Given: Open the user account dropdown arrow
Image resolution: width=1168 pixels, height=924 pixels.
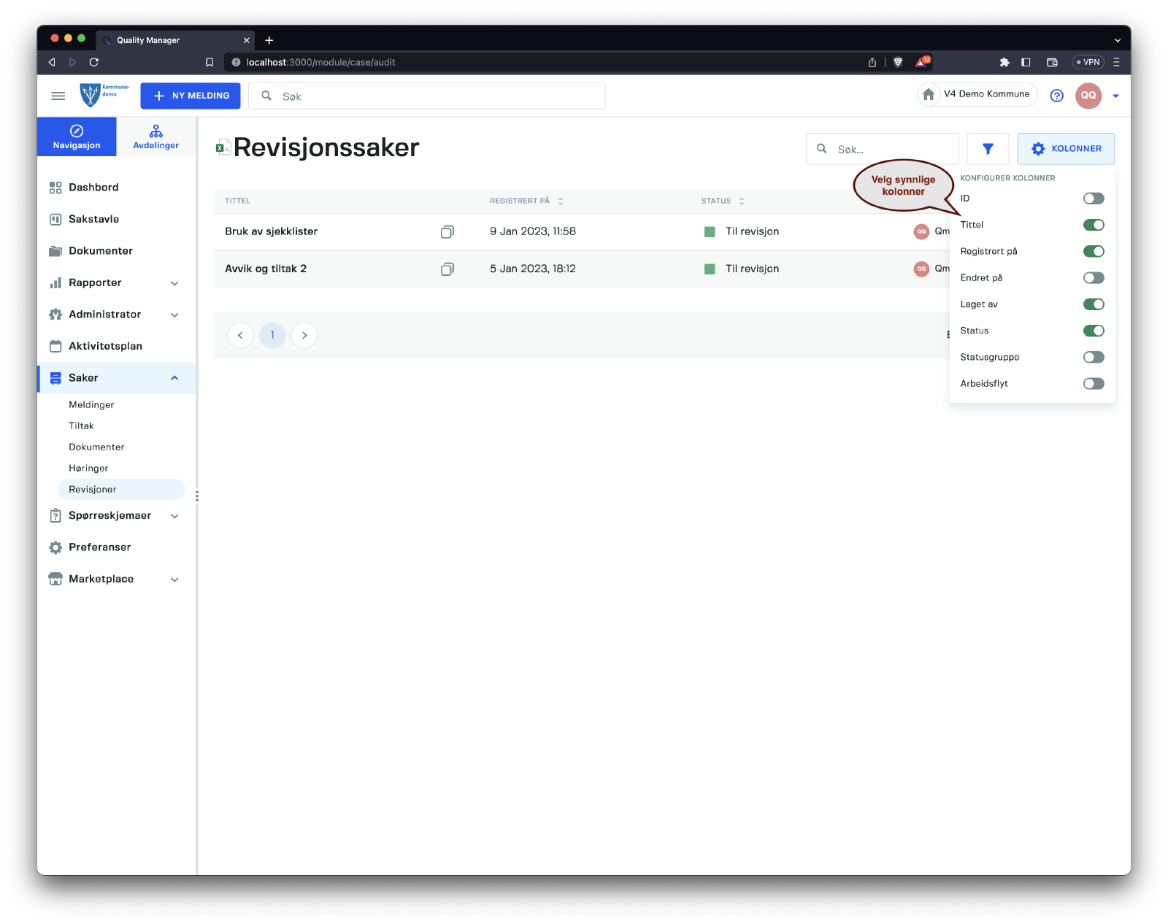Looking at the screenshot, I should [x=1115, y=96].
